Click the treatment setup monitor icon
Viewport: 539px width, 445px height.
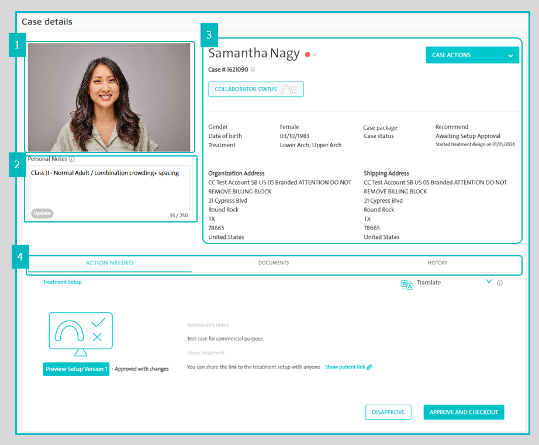81,334
